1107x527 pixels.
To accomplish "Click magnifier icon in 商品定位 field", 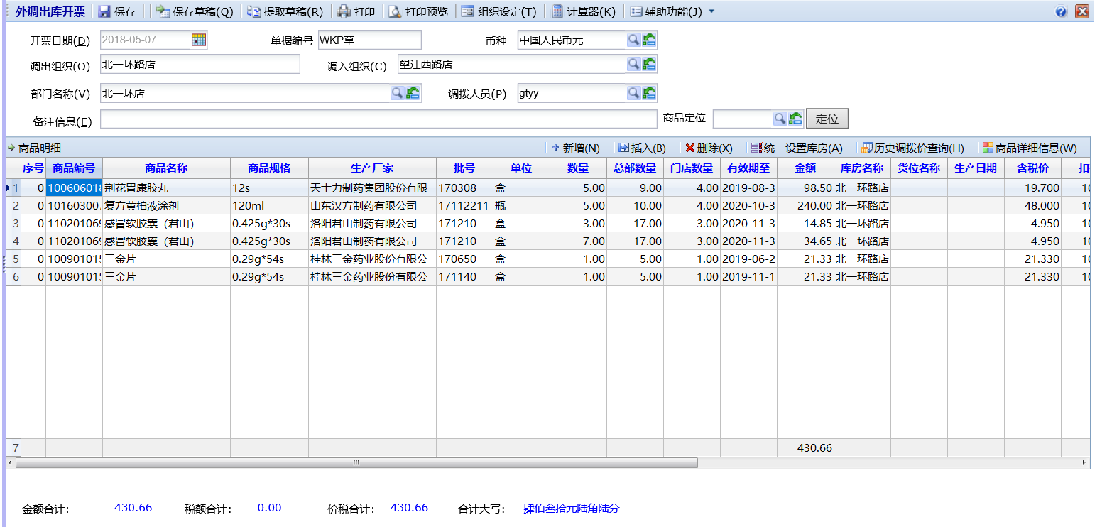I will pyautogui.click(x=780, y=118).
